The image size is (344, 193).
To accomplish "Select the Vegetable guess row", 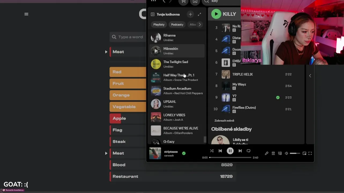I will coord(128,107).
